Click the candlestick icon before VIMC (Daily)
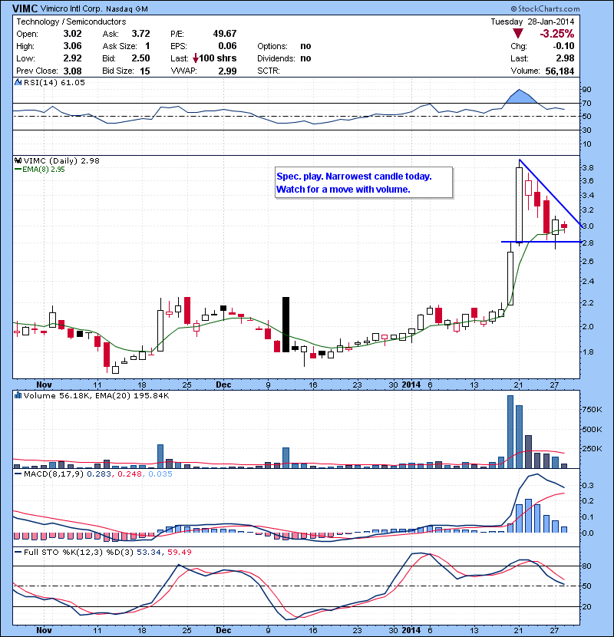This screenshot has height=637, width=614. [x=18, y=160]
